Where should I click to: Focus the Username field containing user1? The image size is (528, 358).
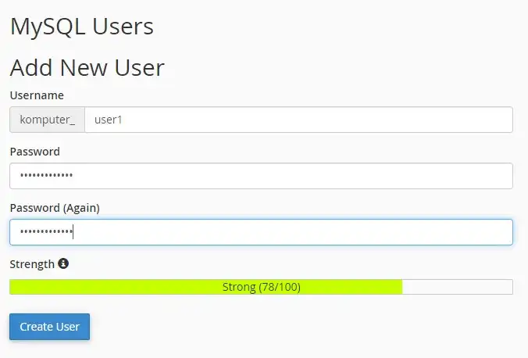click(x=298, y=120)
